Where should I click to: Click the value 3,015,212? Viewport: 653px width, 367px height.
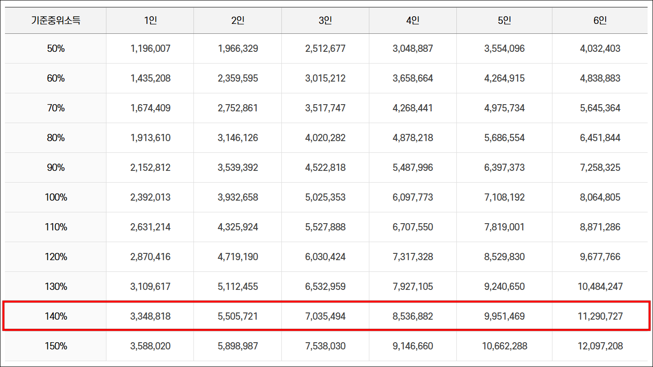[x=326, y=78]
